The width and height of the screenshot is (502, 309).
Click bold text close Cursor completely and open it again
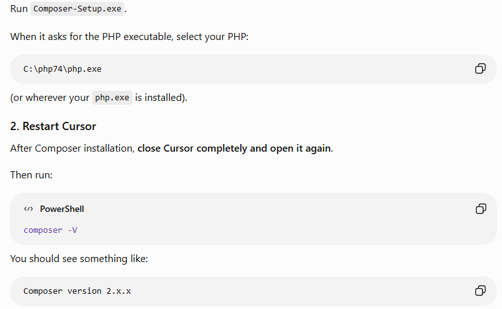click(235, 148)
